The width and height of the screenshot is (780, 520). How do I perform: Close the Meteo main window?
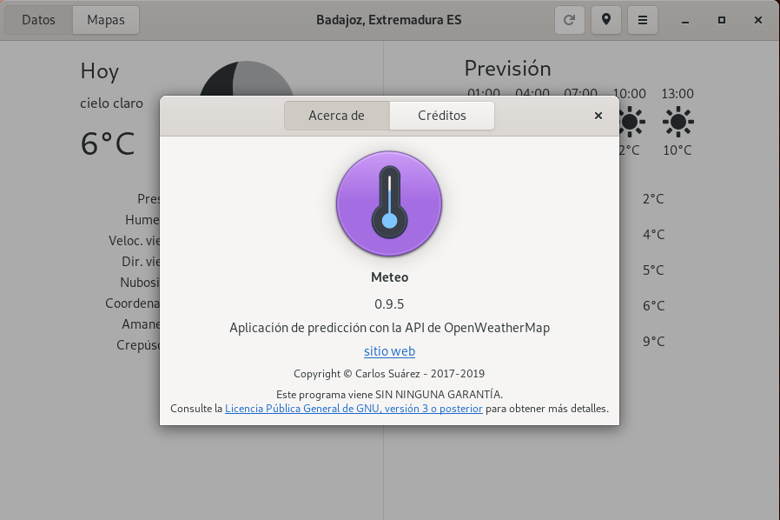pos(758,20)
